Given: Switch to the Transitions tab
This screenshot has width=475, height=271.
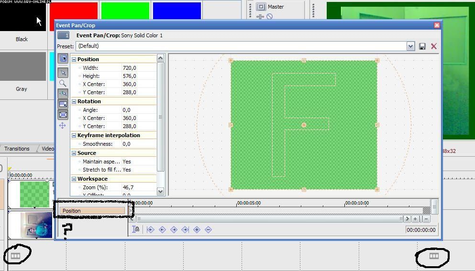Looking at the screenshot, I should (17, 149).
